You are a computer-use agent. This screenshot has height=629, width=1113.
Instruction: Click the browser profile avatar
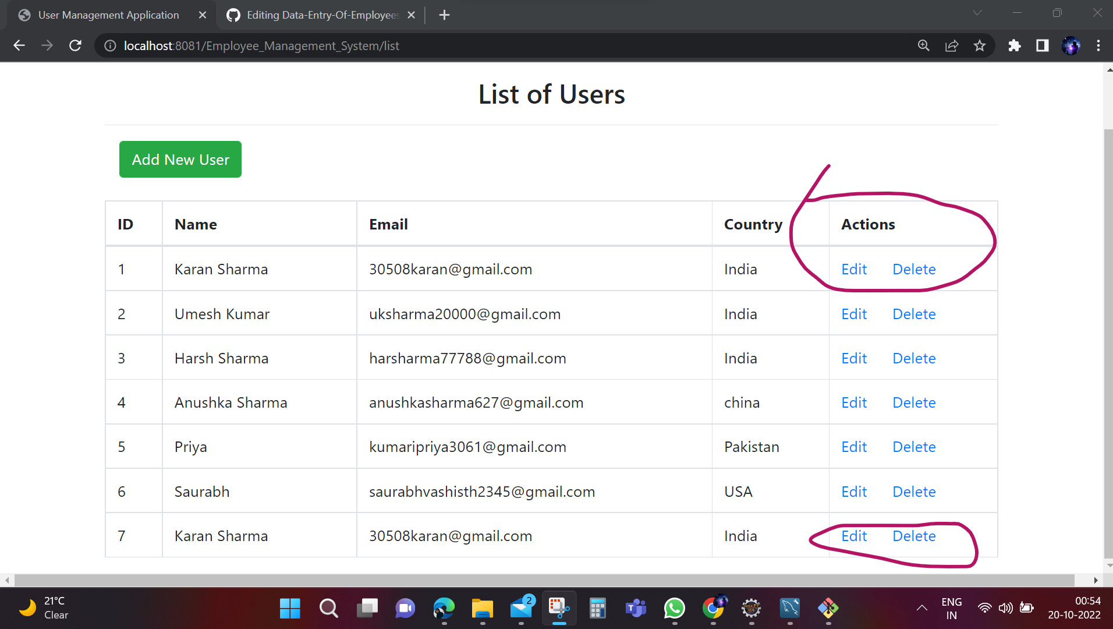tap(1071, 45)
